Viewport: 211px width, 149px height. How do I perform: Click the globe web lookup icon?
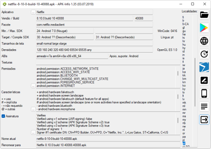point(204,41)
